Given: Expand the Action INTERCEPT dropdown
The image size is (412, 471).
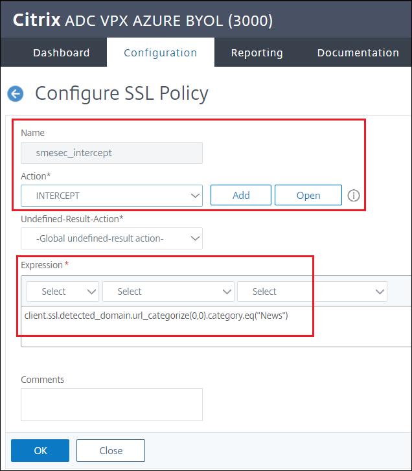Looking at the screenshot, I should (x=111, y=195).
